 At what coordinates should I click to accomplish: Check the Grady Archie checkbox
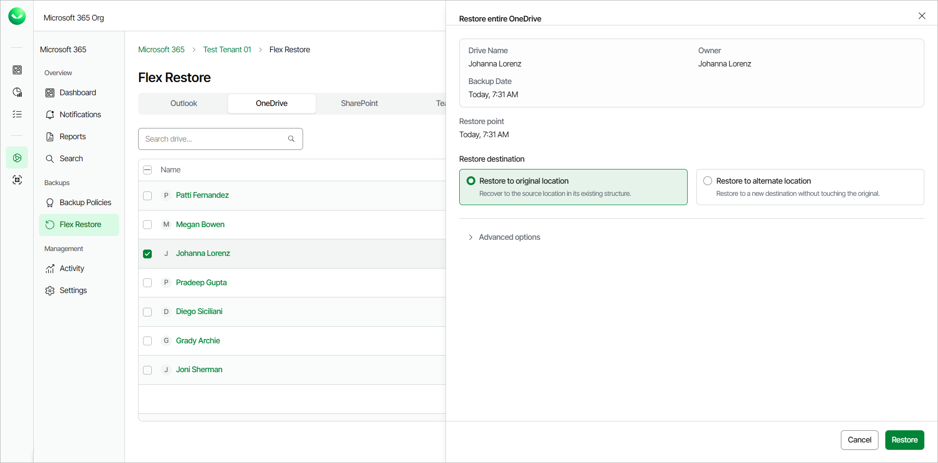click(147, 341)
